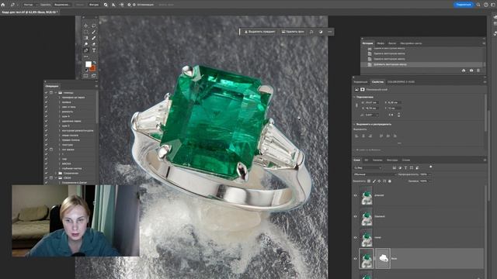Switch to the Info tab
The width and height of the screenshot is (497, 279).
point(381,43)
